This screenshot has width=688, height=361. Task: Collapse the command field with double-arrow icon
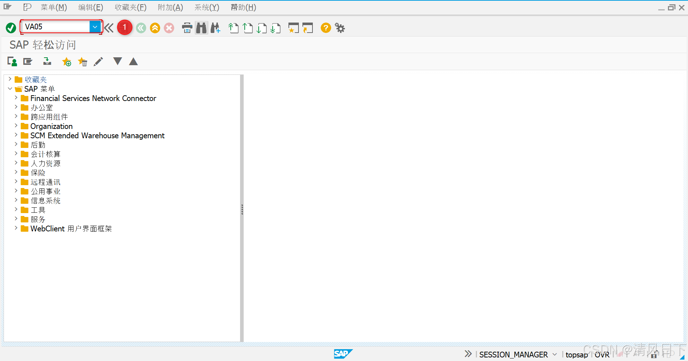[109, 28]
